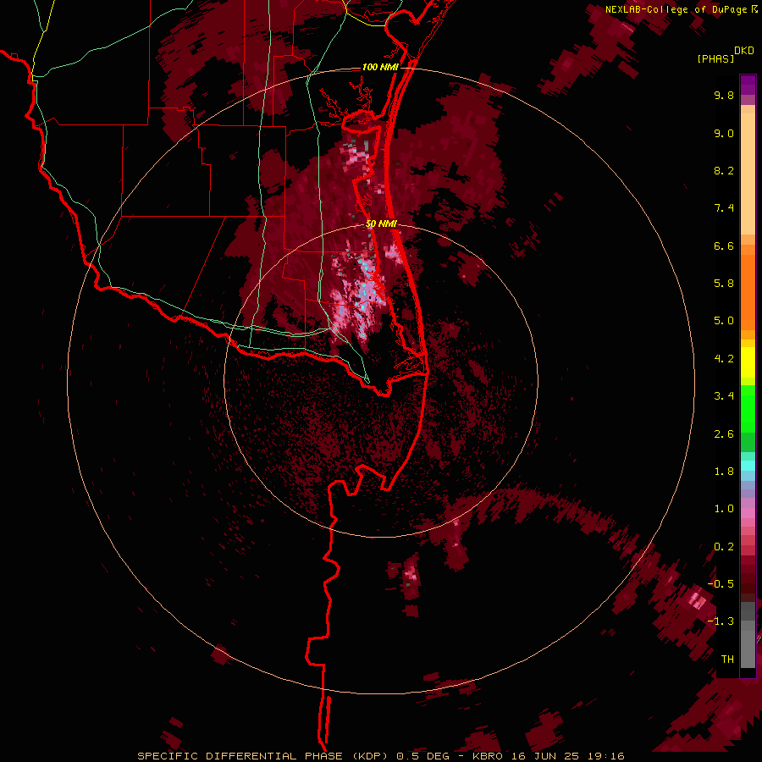Click the -1.3 color scale value
762x762 pixels.
[721, 621]
